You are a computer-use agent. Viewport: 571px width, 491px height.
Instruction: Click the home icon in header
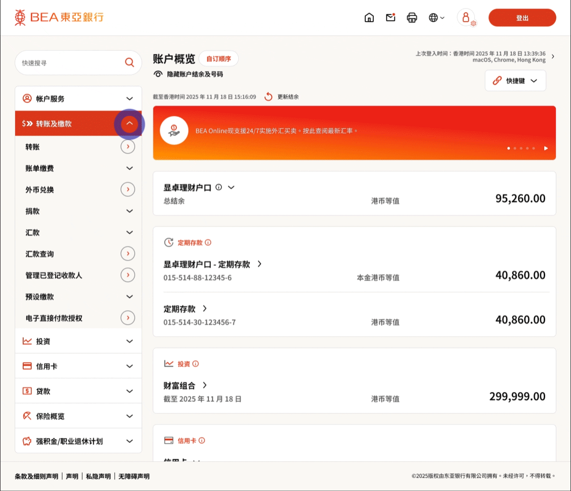(369, 18)
